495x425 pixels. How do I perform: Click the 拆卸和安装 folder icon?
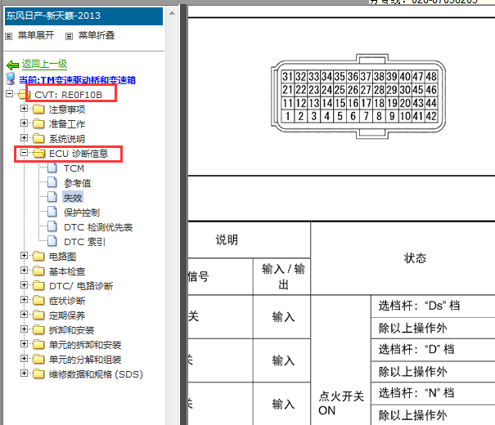click(38, 330)
